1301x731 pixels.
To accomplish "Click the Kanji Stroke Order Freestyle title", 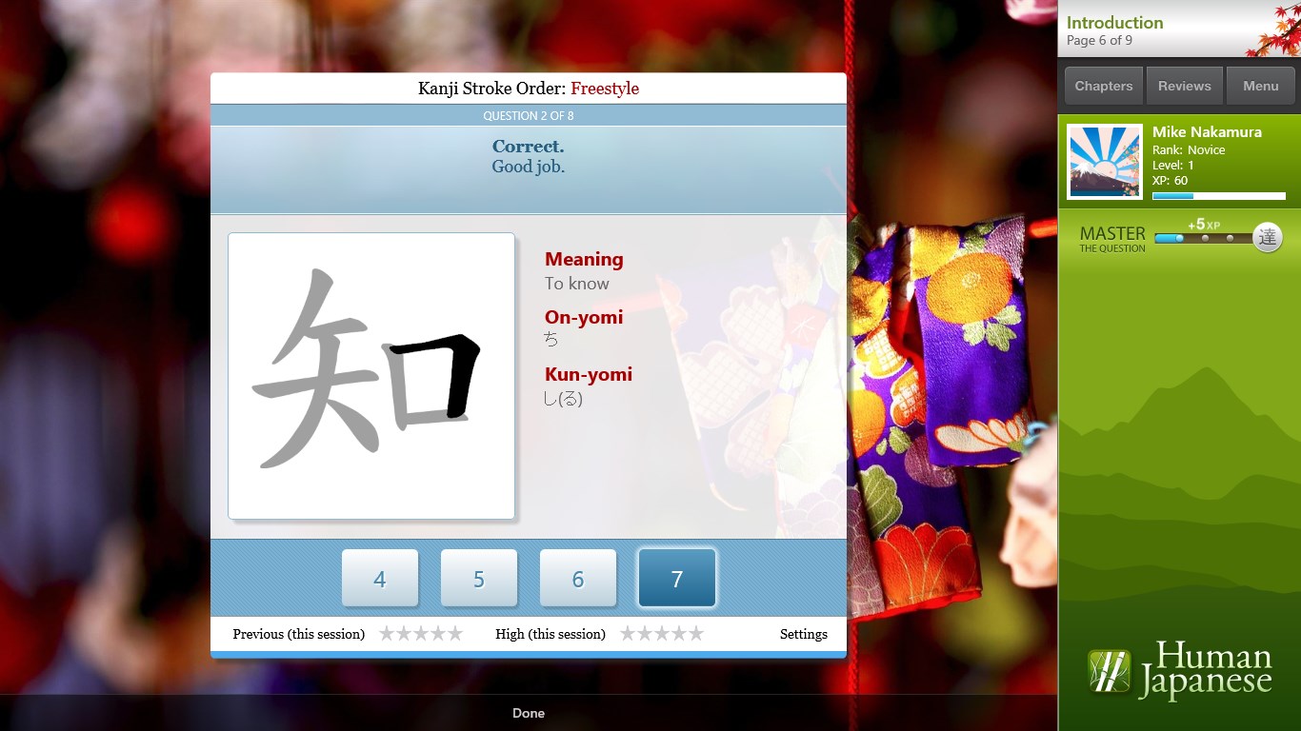I will click(x=528, y=89).
